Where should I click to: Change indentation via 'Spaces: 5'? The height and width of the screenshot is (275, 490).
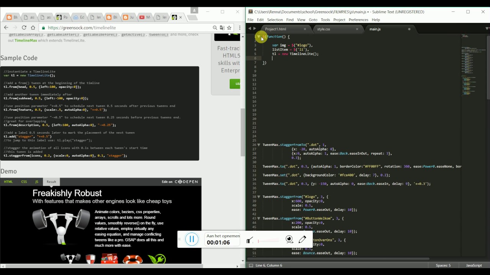(x=443, y=265)
